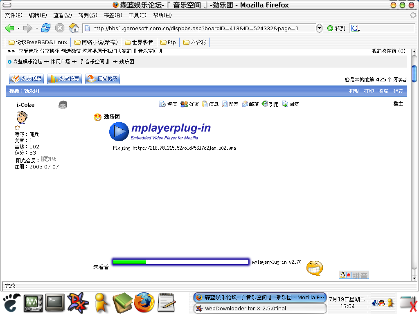The width and height of the screenshot is (419, 314).
Task: Click the 回复 reply icon in post toolbar
Action: point(291,104)
